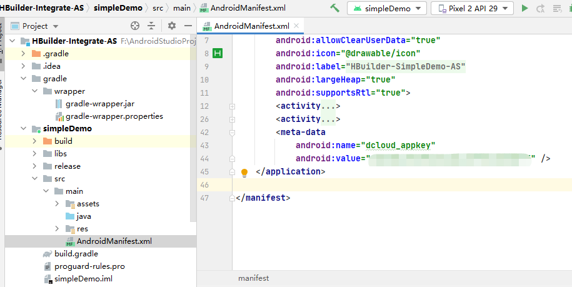Screen dimensions: 572x287
Task: Expand the release folder
Action: (34, 166)
